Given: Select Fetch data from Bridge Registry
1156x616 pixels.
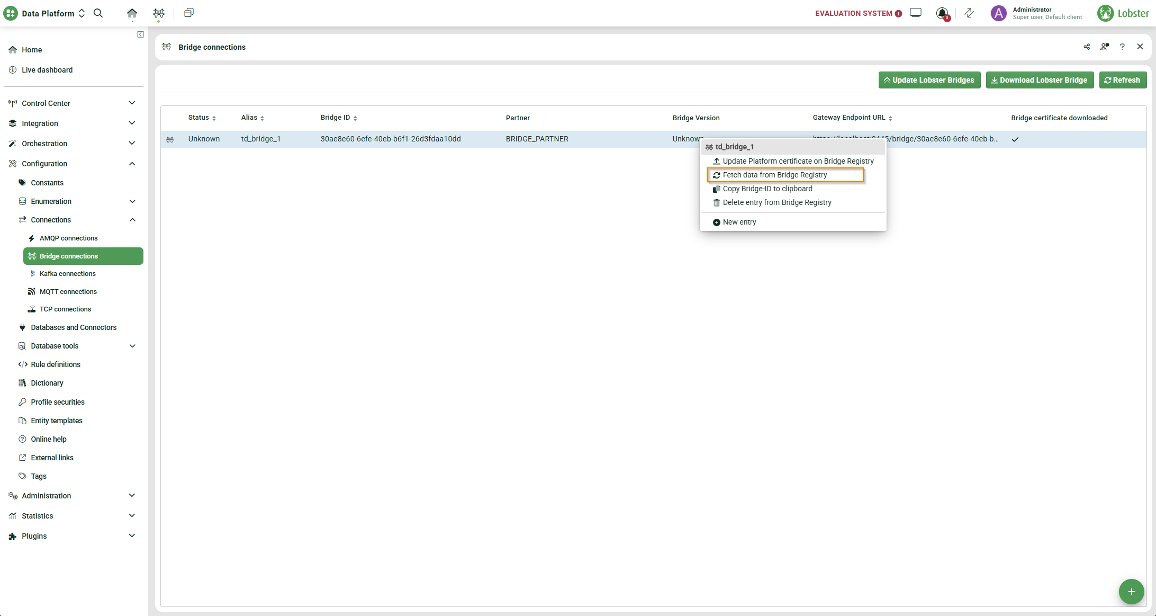Looking at the screenshot, I should [x=774, y=175].
